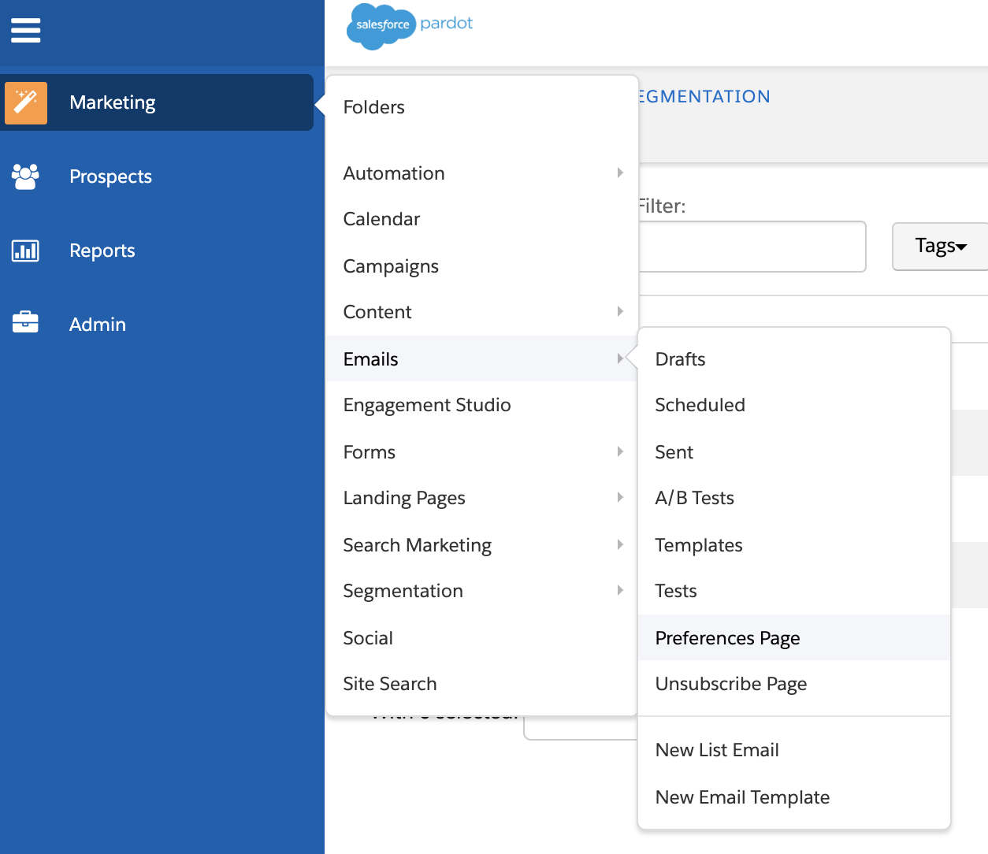Screen dimensions: 988x854
Task: Open Preferences Page from Emails submenu
Action: [727, 638]
